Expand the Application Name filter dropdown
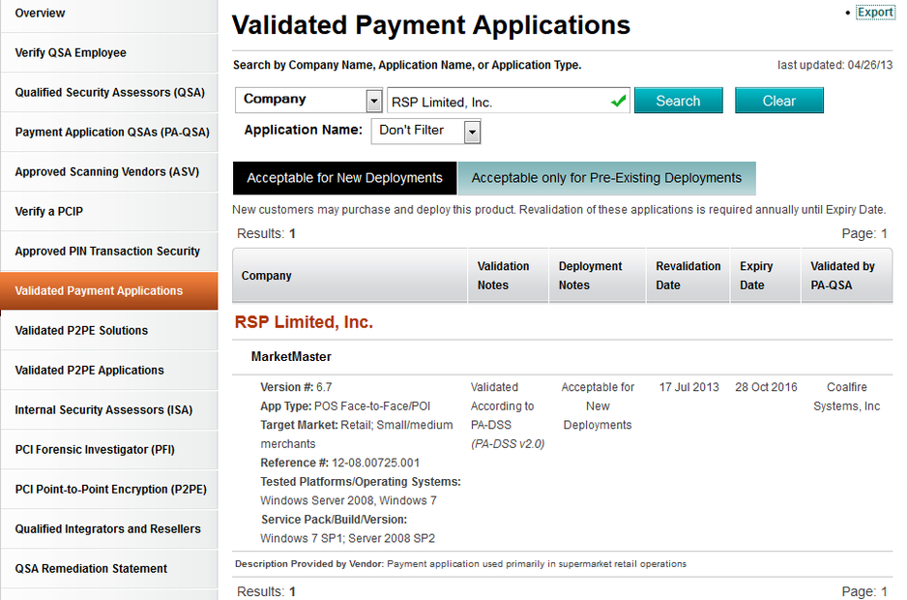This screenshot has height=600, width=908. click(472, 131)
